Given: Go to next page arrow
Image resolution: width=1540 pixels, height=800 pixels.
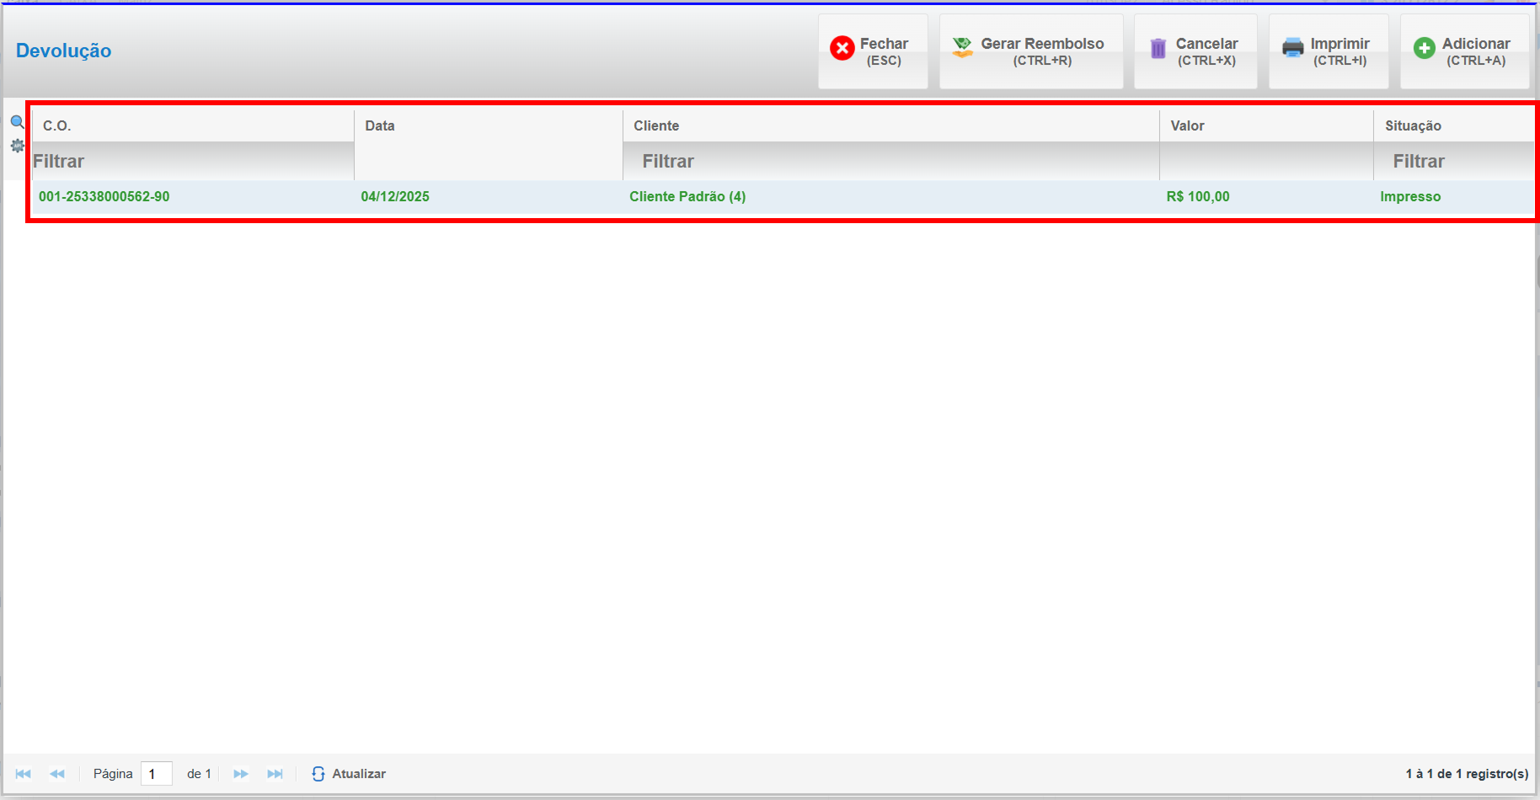Looking at the screenshot, I should coord(241,774).
